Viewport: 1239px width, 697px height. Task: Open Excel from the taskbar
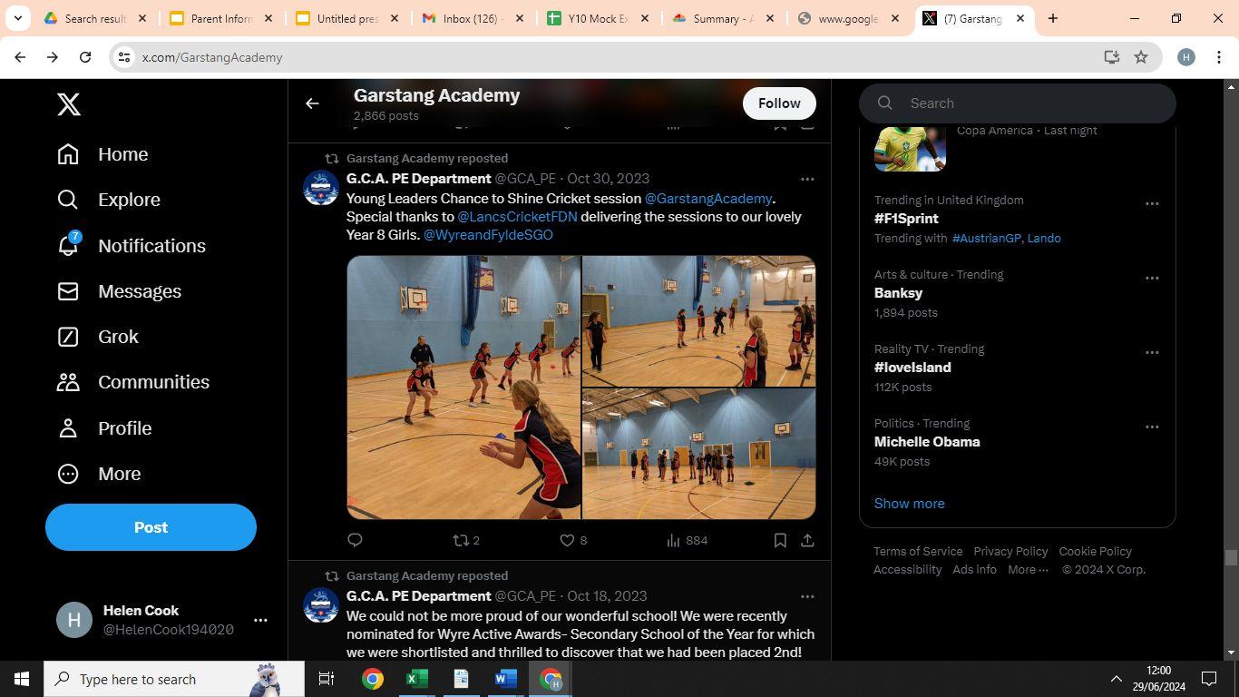416,679
